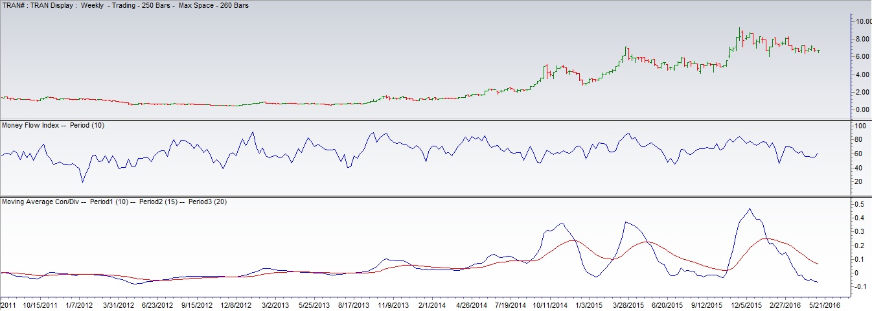
Task: Click the 0.00 price axis value
Action: coord(863,109)
